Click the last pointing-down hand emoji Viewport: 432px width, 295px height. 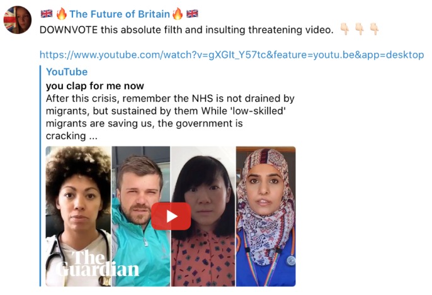[x=374, y=29]
